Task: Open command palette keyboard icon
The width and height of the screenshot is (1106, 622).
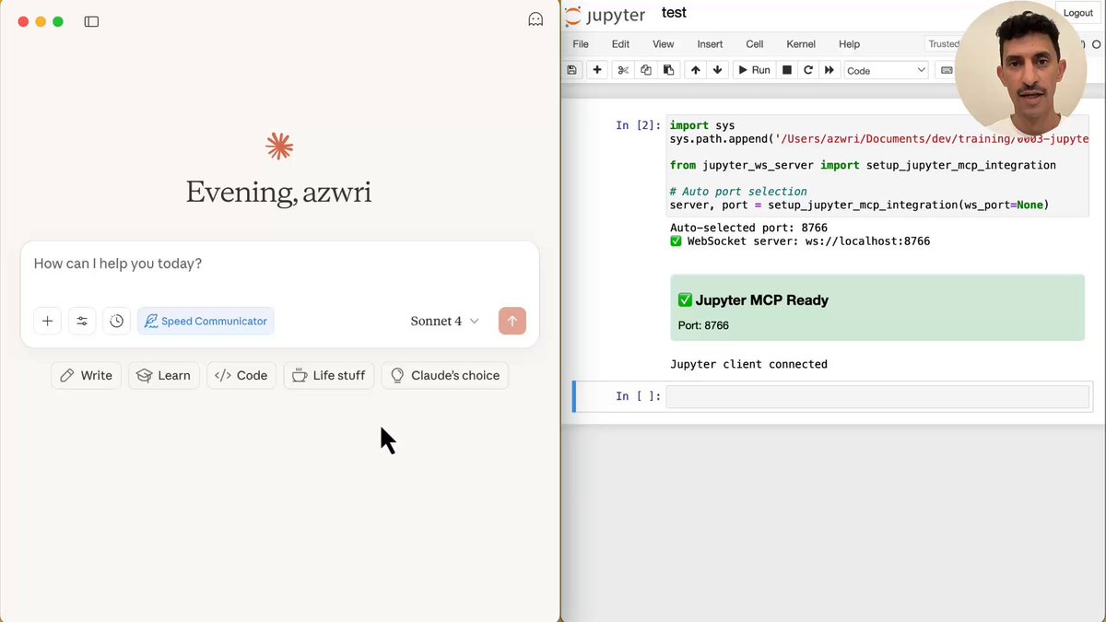Action: click(946, 70)
